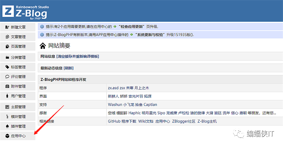Click the 界面 row label
This screenshot has height=146, width=283.
pyautogui.click(x=43, y=96)
